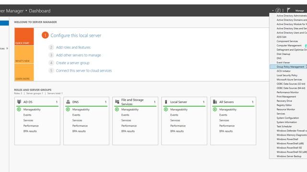Click Local Server tile Performance row
The image size is (307, 172).
pyautogui.click(x=178, y=126)
